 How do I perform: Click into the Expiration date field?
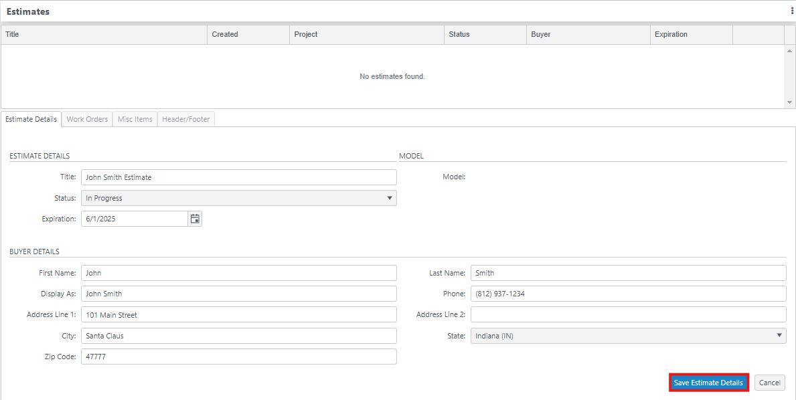pos(135,219)
